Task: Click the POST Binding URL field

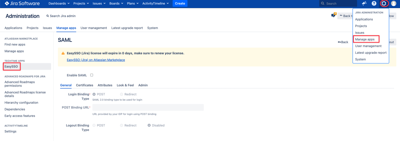Action: [148, 107]
